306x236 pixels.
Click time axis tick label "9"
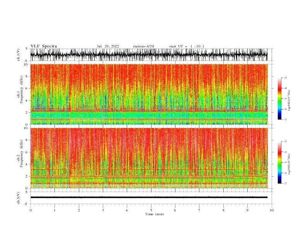(247, 210)
